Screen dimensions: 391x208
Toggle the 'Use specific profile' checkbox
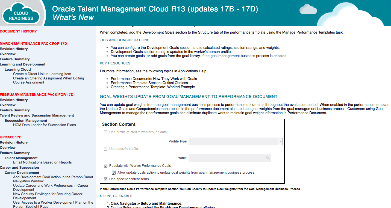coord(105,149)
